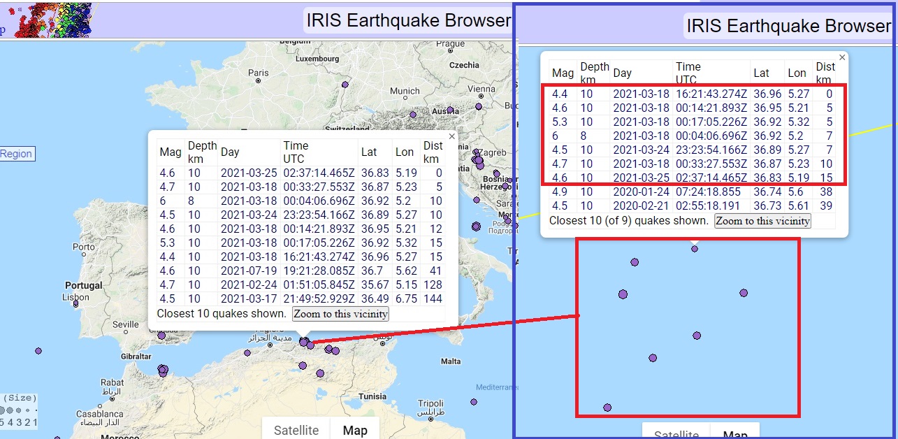
Task: Open the Region button on the left edge
Action: pos(17,154)
